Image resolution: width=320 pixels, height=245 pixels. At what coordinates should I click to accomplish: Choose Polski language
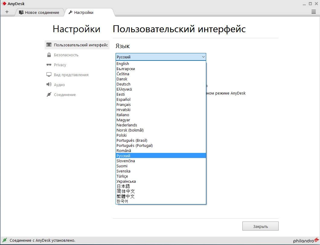[161, 135]
